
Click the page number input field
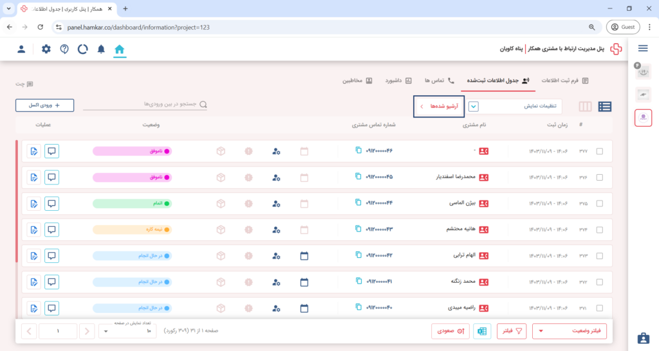58,331
